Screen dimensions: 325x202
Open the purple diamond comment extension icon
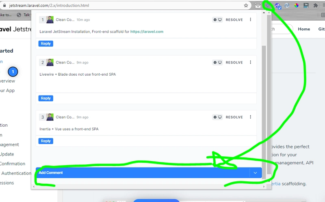(268, 6)
